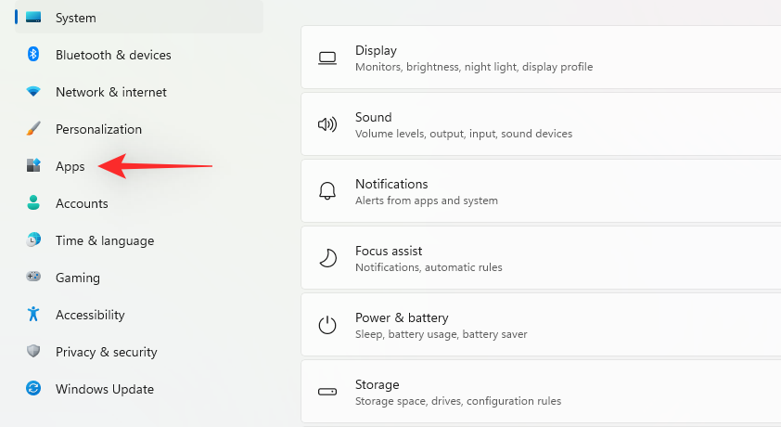
Task: Open the Power & battery settings title
Action: [402, 317]
